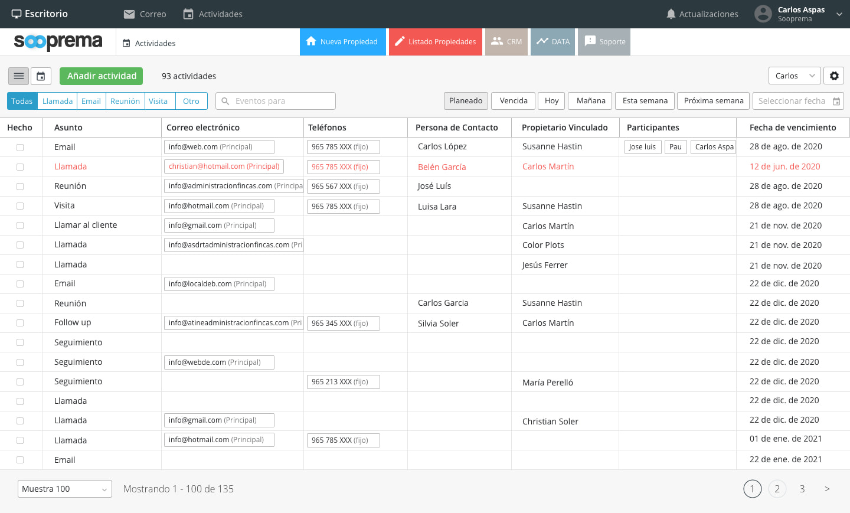Check the Actualizaciones bell icon
This screenshot has height=513, width=850.
click(x=671, y=14)
